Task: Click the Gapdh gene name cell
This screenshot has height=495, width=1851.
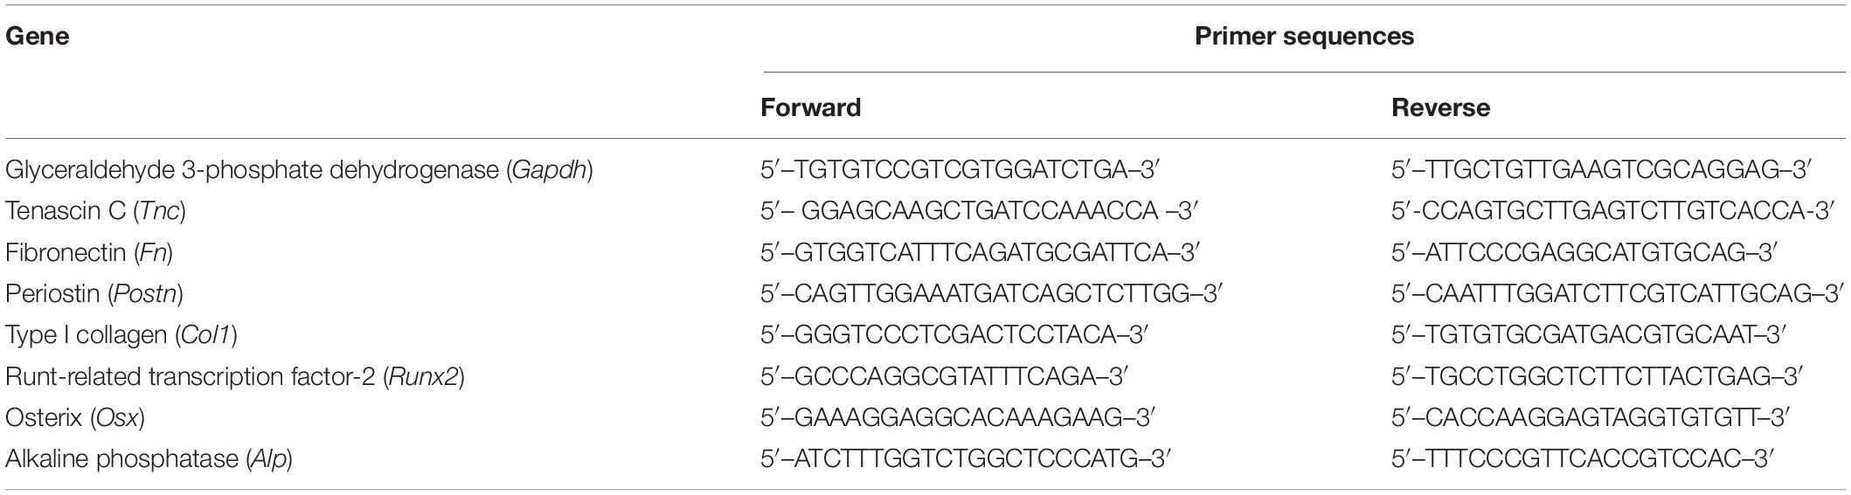Action: coord(299,170)
